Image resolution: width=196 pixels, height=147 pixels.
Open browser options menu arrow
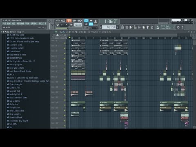(2, 32)
